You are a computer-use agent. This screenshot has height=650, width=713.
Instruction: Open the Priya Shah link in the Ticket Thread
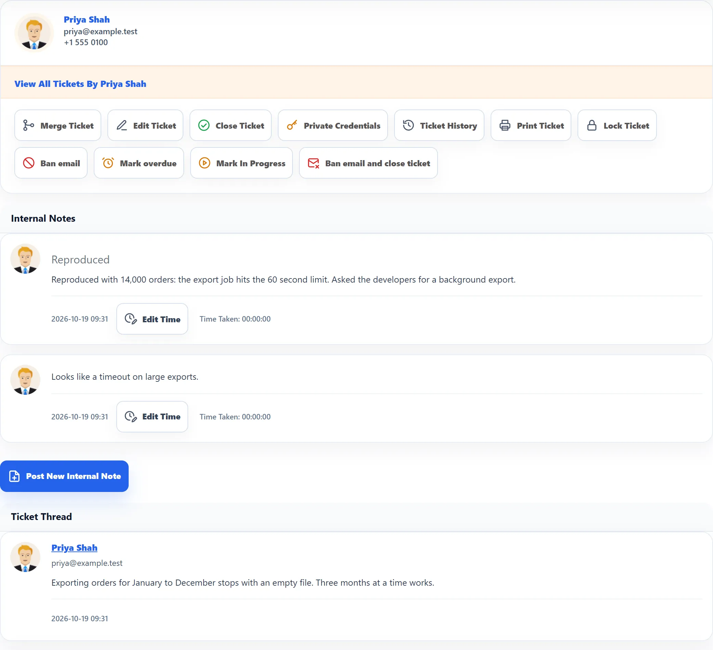pyautogui.click(x=74, y=548)
